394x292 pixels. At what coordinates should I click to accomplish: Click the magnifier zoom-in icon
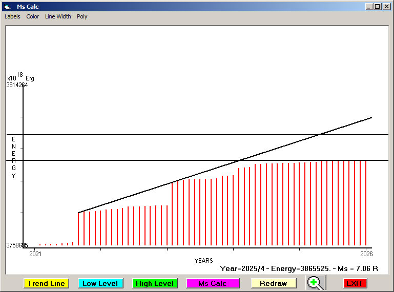315,283
